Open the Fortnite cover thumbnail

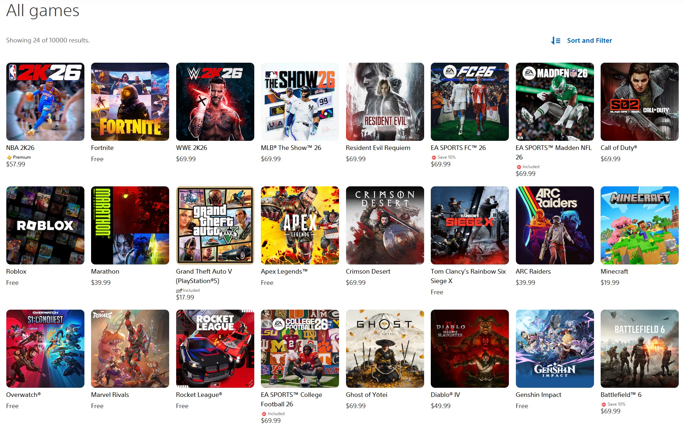(130, 102)
